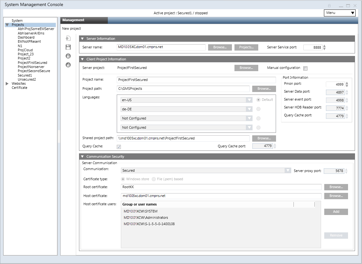
Task: Toggle the Query Cache checkbox
Action: [119, 147]
